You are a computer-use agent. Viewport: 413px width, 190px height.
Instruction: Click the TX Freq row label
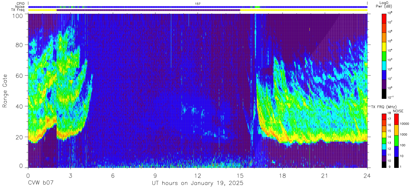pyautogui.click(x=18, y=10)
